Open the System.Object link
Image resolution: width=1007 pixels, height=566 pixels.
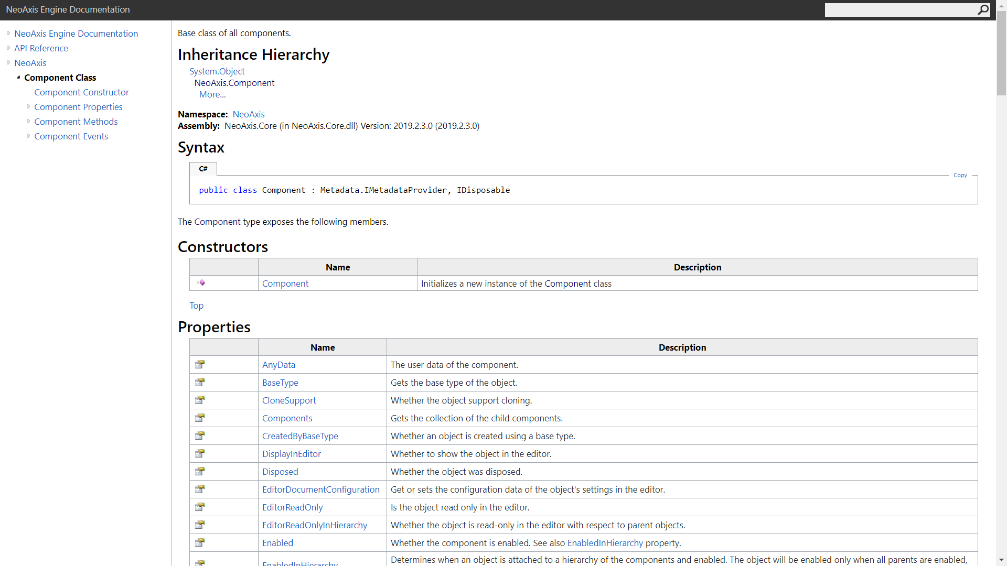click(x=217, y=71)
